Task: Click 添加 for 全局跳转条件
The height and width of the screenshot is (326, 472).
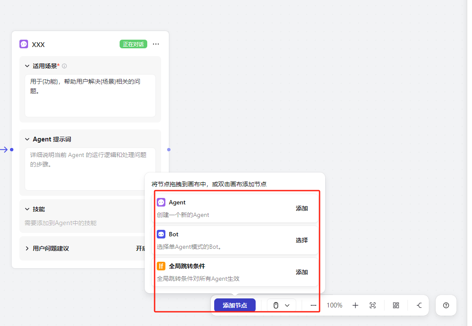Action: (301, 272)
